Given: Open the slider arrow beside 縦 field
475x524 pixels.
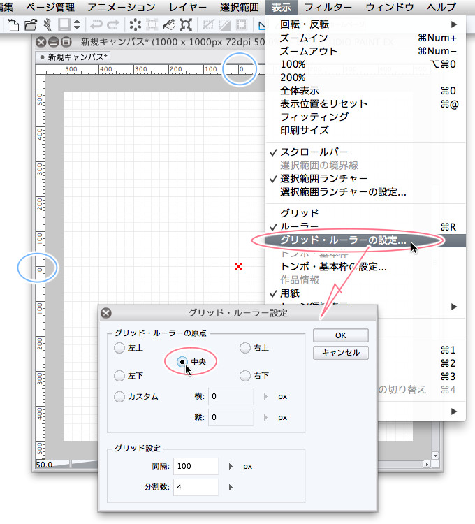Looking at the screenshot, I should coord(265,417).
